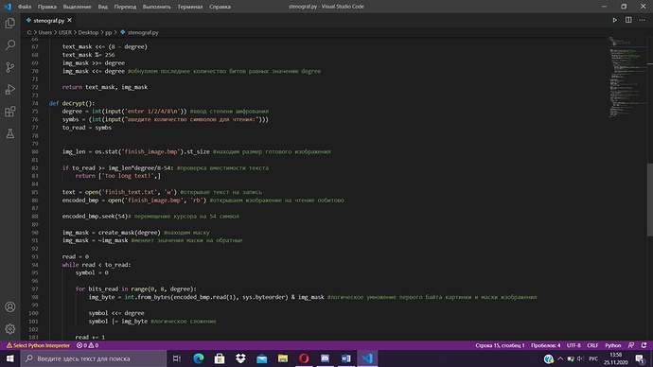Click Select Python Interpreter in status bar
The width and height of the screenshot is (653, 367).
pos(38,345)
